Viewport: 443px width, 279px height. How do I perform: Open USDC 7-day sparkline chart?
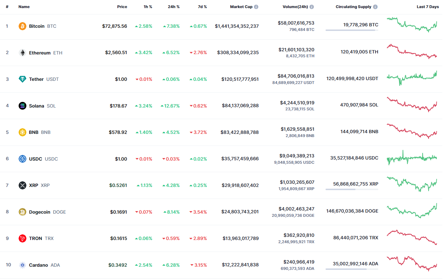click(x=412, y=157)
